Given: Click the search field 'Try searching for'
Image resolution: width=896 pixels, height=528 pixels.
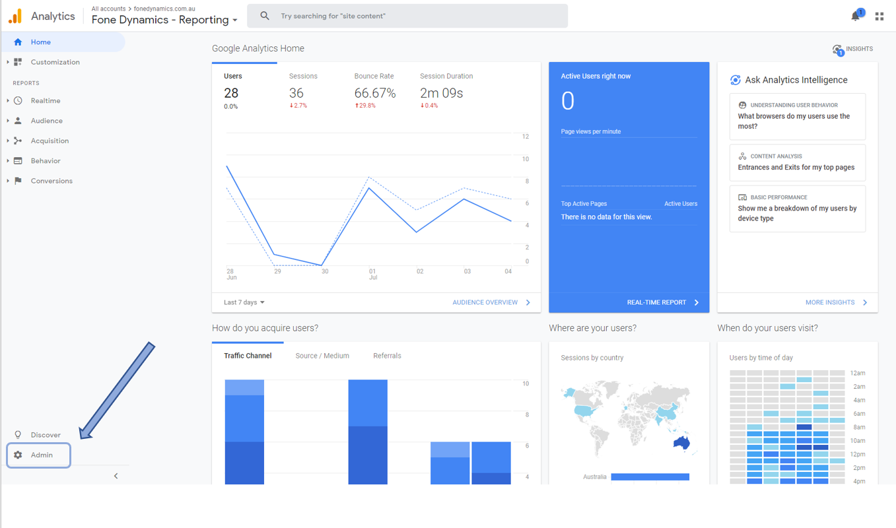Looking at the screenshot, I should coord(407,16).
